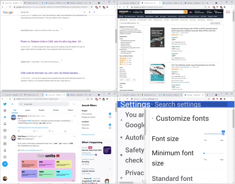Select the 'Anywhere' location filter

(110, 125)
